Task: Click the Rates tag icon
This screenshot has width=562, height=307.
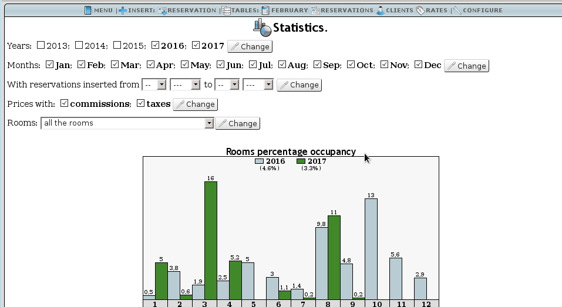Action: (420, 10)
